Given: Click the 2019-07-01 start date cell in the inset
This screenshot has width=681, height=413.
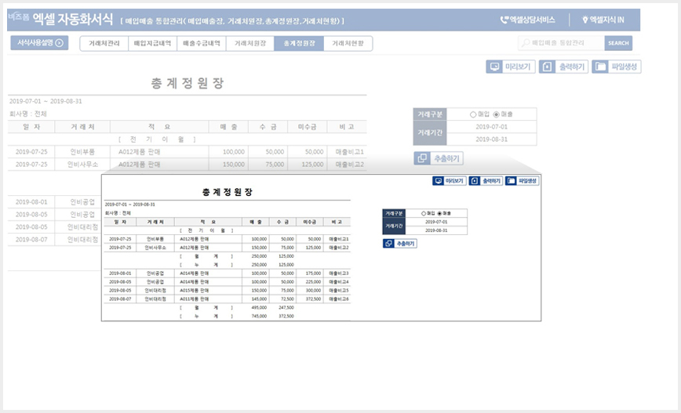Looking at the screenshot, I should click(436, 222).
